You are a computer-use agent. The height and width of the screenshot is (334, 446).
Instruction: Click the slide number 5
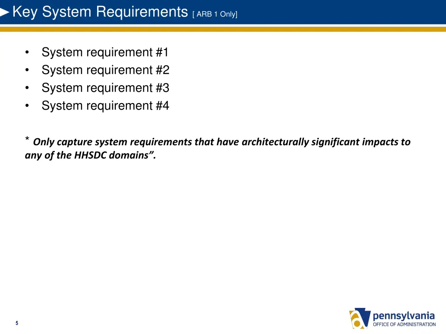click(x=17, y=323)
